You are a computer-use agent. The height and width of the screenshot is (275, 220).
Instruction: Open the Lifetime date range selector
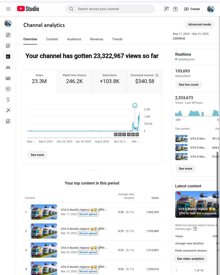tap(191, 36)
